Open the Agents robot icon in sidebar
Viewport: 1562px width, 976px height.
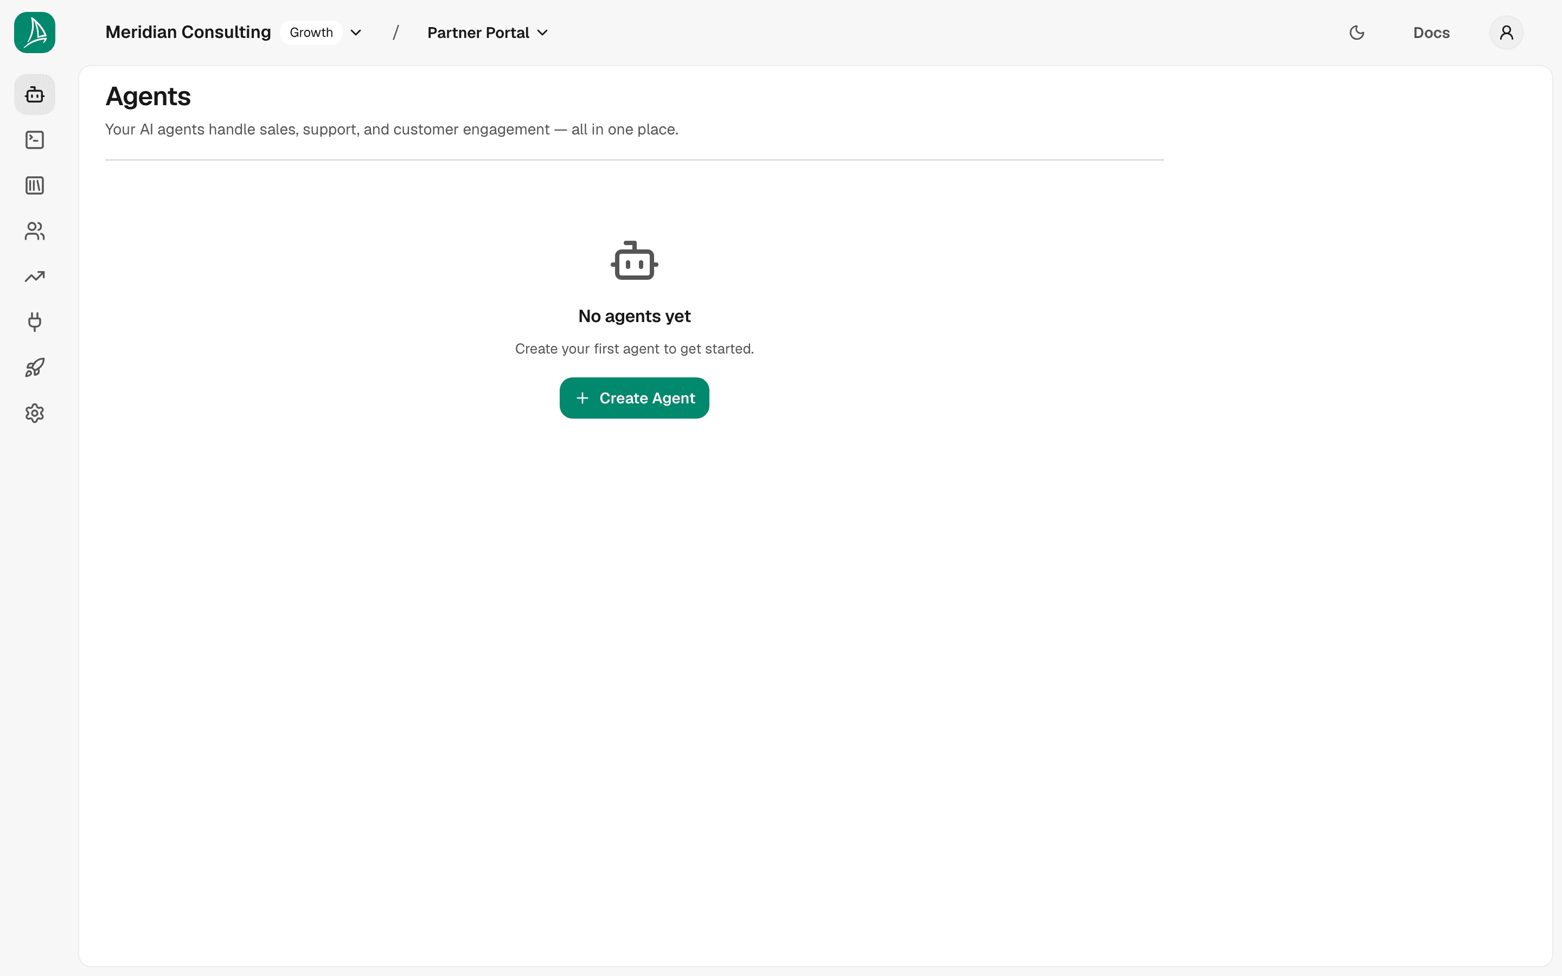click(x=35, y=95)
